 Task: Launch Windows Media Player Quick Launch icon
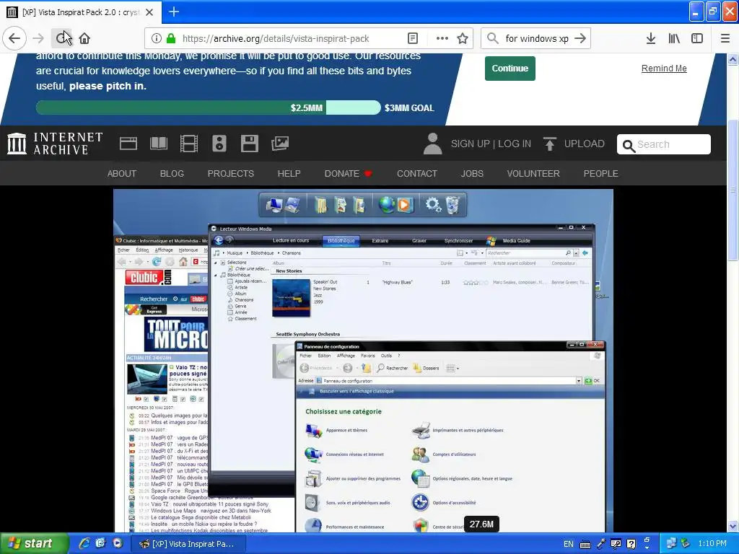(118, 543)
